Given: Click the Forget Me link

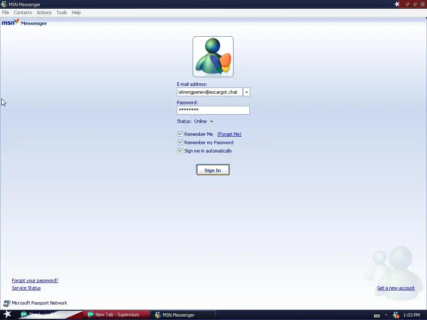Looking at the screenshot, I should click(x=229, y=134).
